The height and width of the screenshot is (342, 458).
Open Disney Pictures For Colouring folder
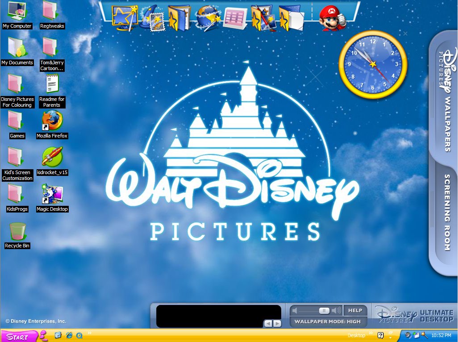[17, 91]
